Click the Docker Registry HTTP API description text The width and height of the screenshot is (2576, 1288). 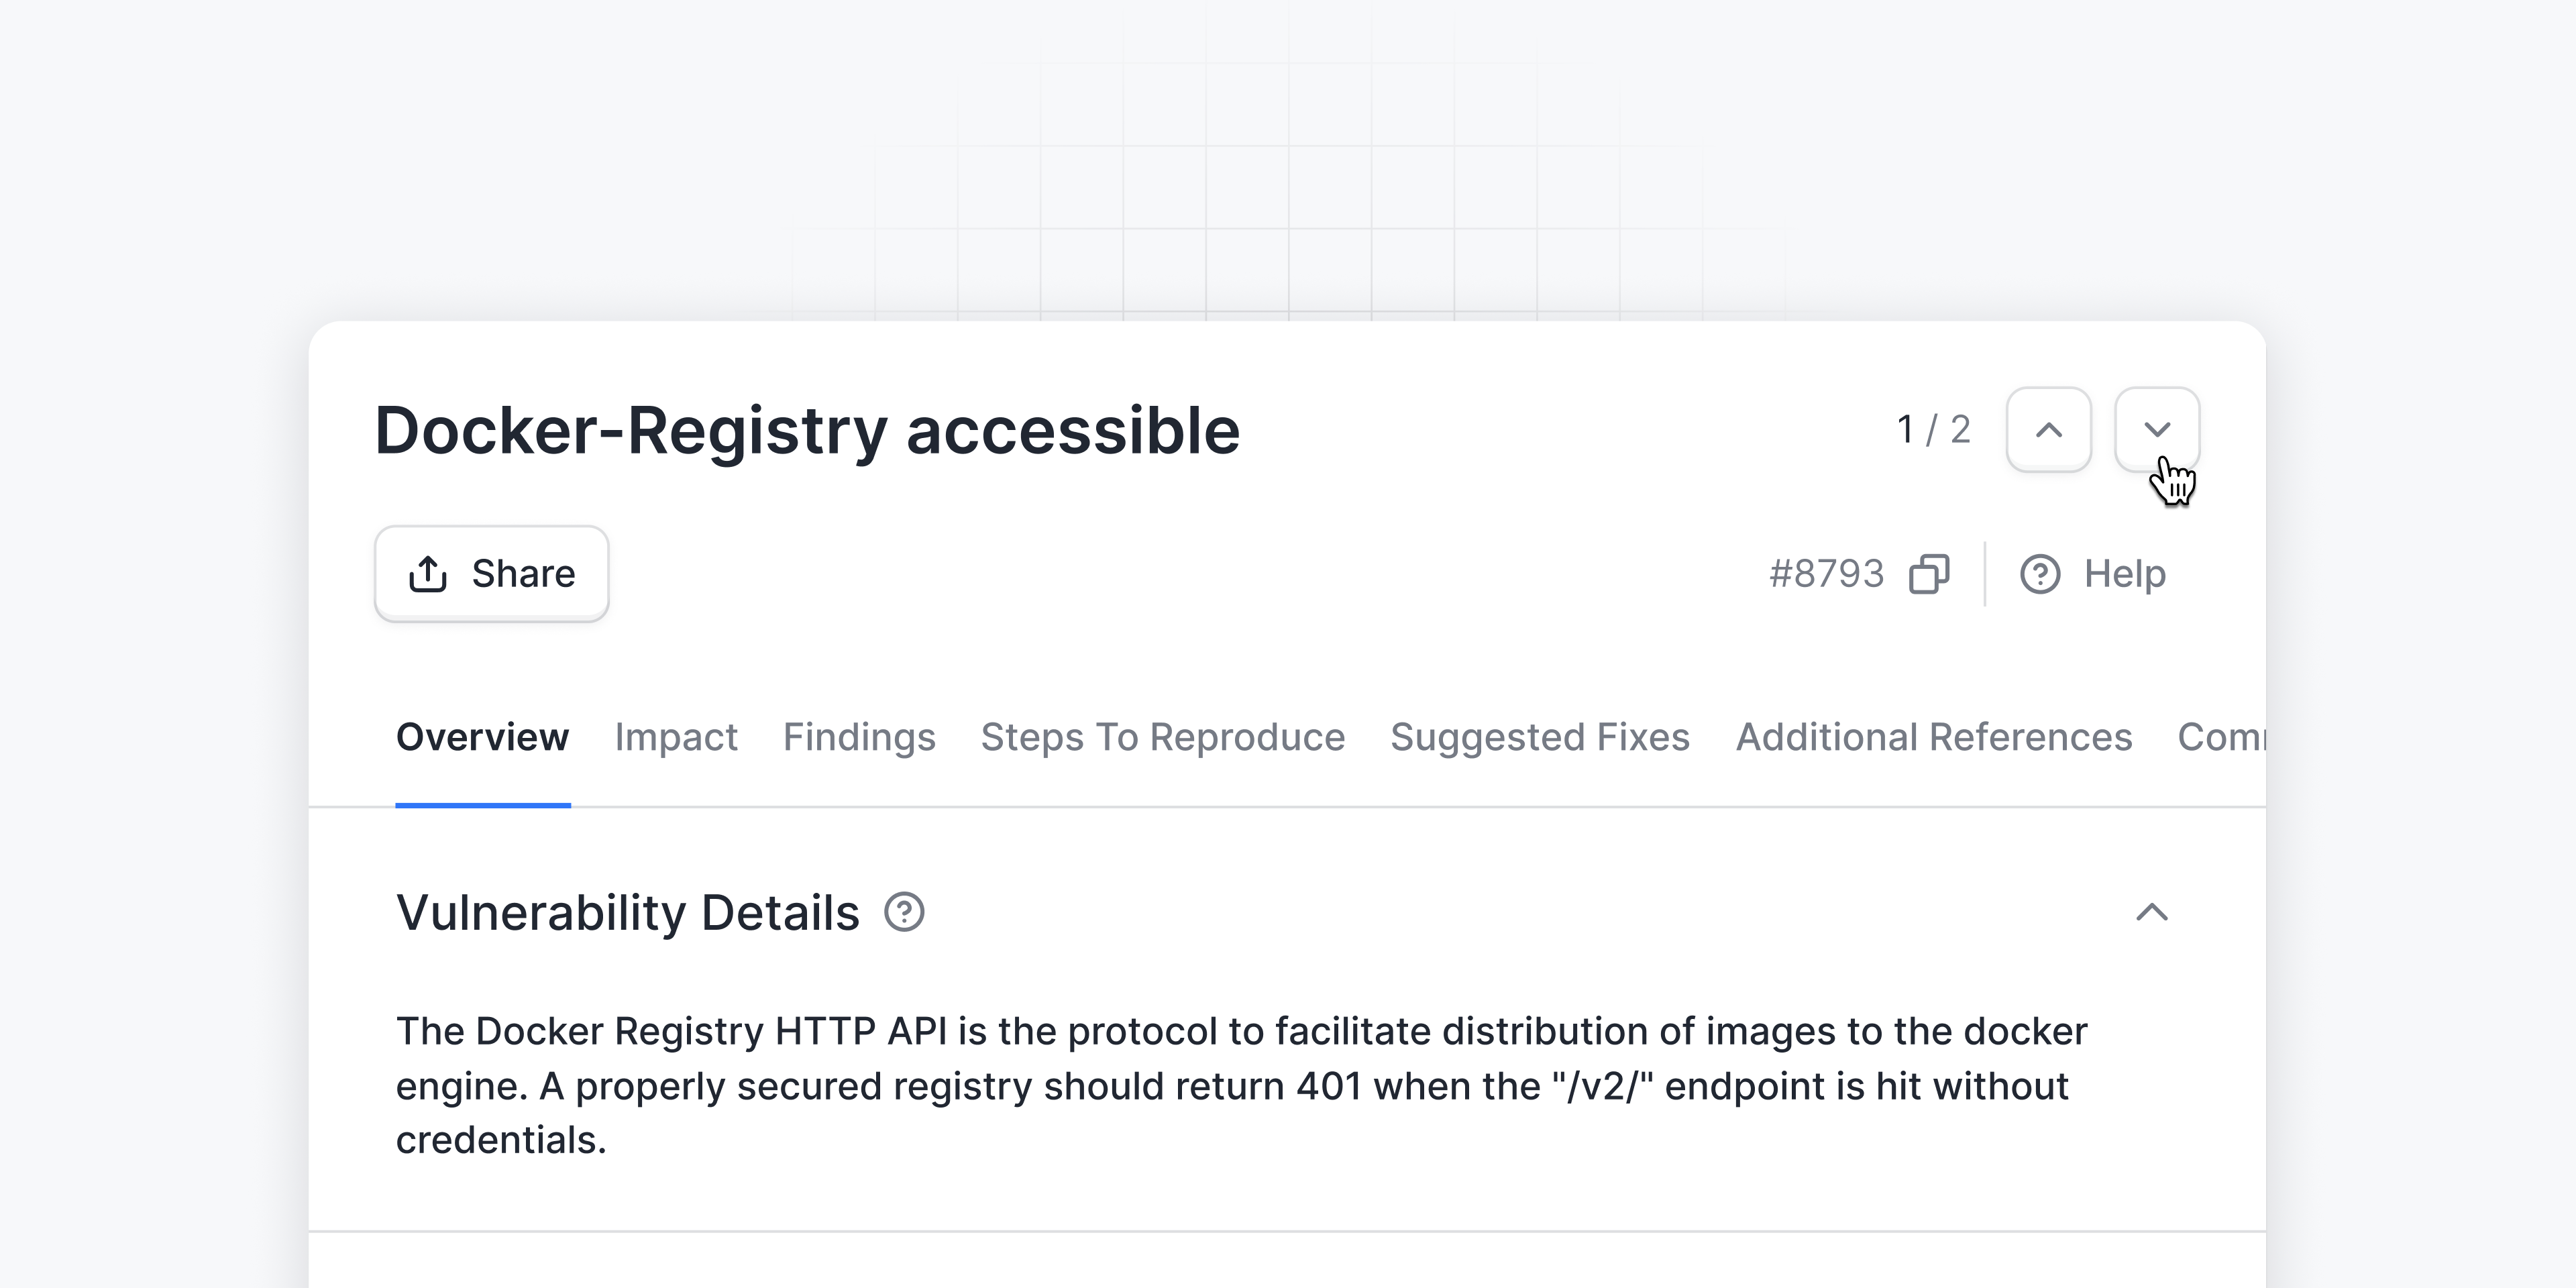(1240, 1085)
